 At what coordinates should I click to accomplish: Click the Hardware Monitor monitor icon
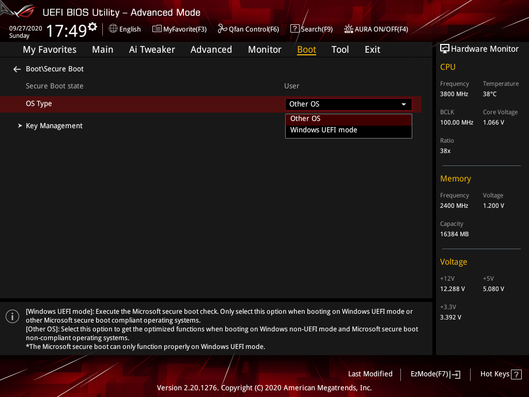click(445, 49)
